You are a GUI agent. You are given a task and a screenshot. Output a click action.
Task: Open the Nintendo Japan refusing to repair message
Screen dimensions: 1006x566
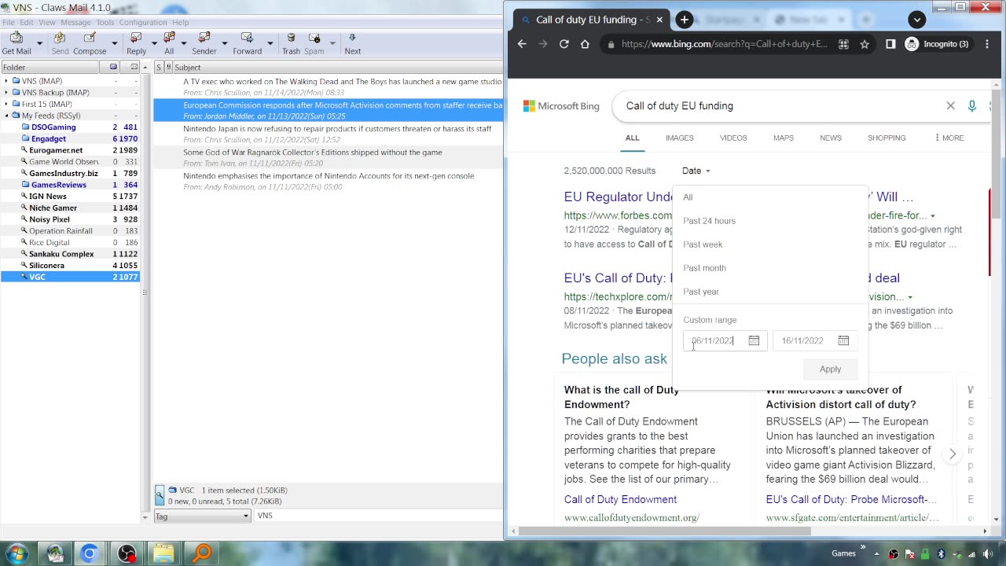[x=328, y=134]
